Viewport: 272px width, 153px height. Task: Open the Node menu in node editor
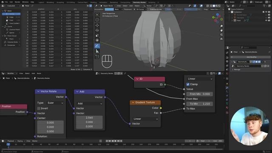click(39, 74)
